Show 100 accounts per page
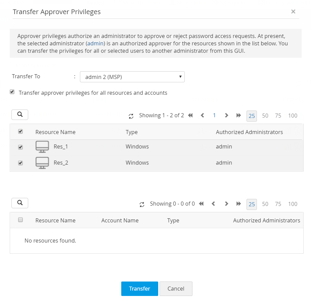 coord(293,204)
